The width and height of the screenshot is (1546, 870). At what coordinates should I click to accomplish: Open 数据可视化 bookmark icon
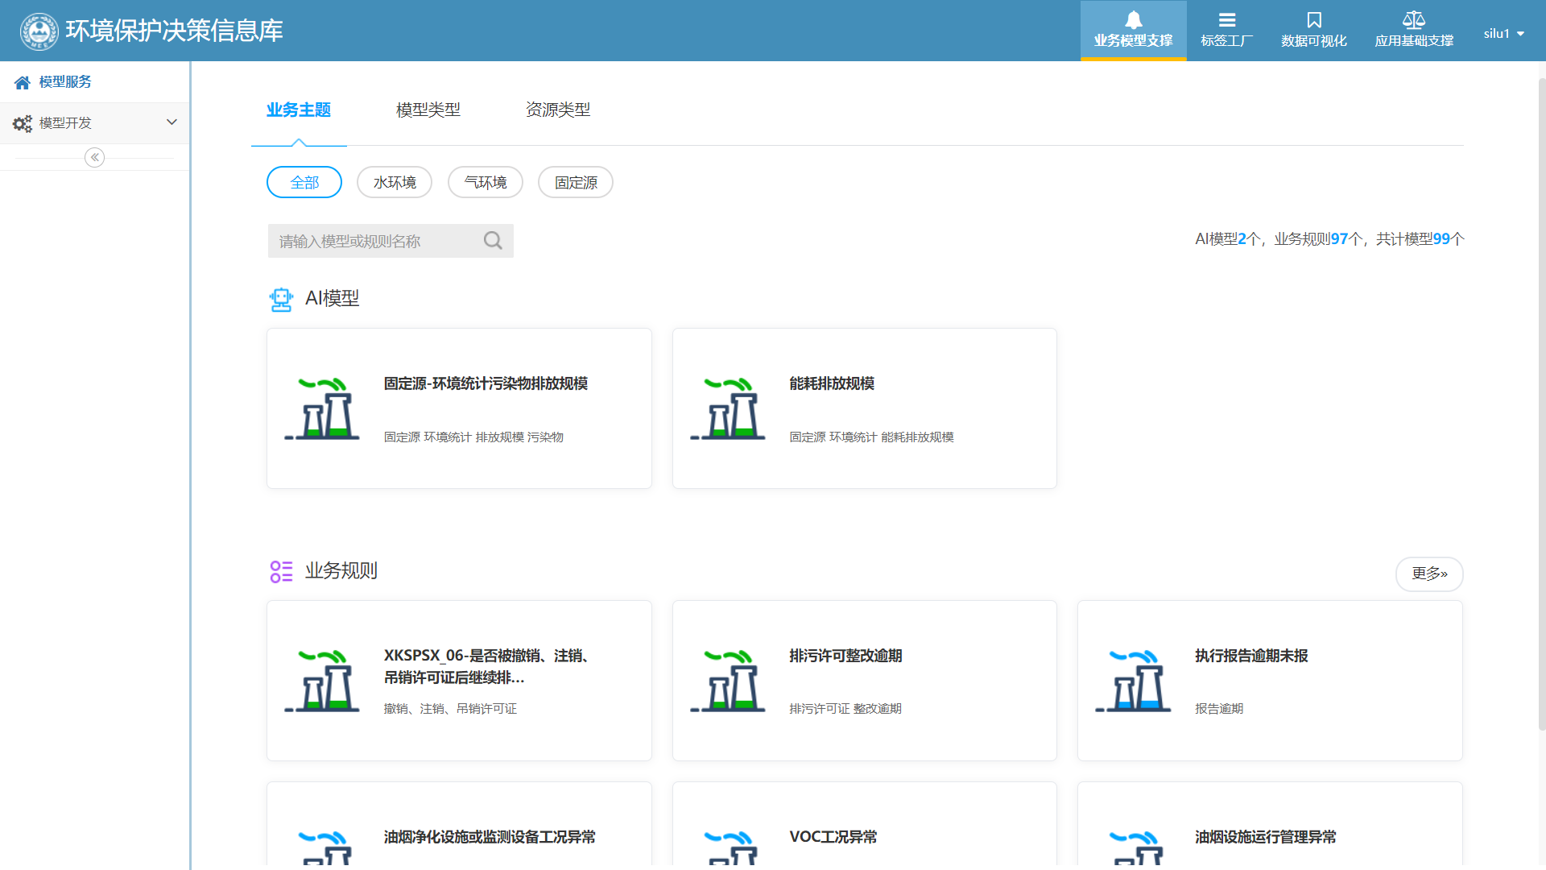point(1313,20)
